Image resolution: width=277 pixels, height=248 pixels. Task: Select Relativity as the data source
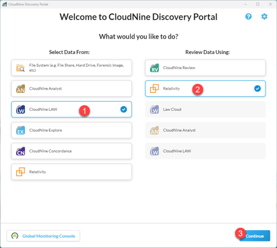71,172
